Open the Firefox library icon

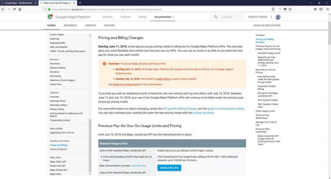tap(315, 9)
